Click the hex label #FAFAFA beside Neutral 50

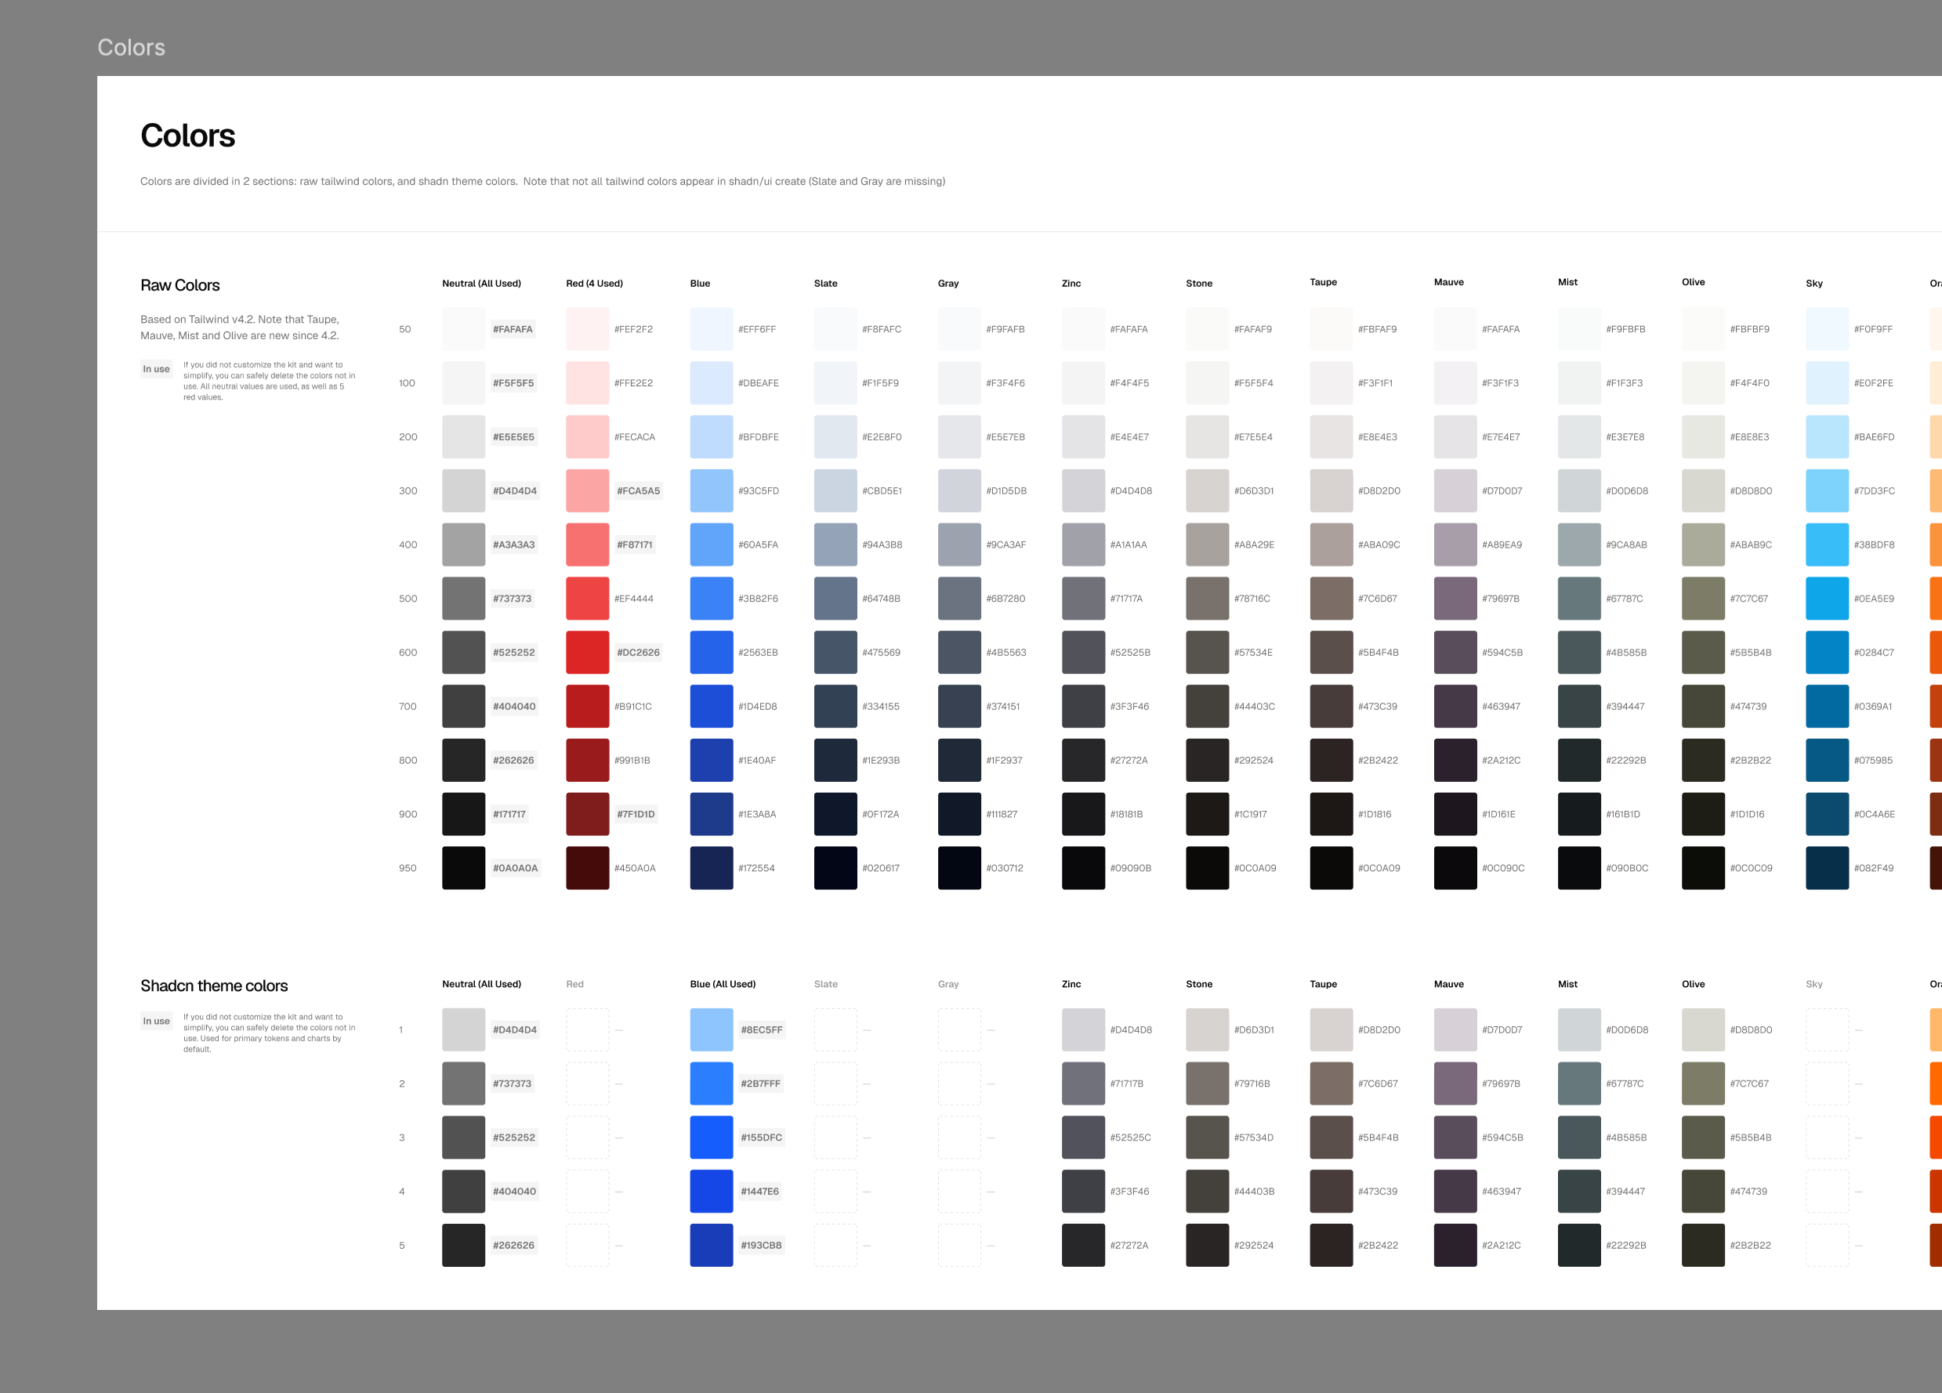[x=513, y=329]
